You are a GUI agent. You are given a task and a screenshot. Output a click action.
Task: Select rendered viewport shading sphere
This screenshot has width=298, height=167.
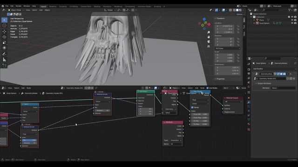click(x=240, y=10)
